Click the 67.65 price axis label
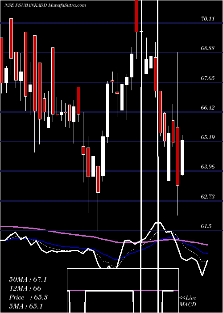This screenshot has height=313, width=223. tap(208, 78)
